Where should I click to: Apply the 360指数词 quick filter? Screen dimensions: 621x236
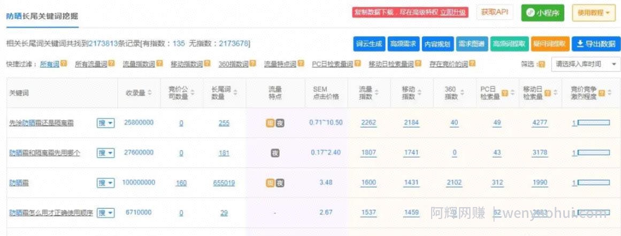[234, 64]
